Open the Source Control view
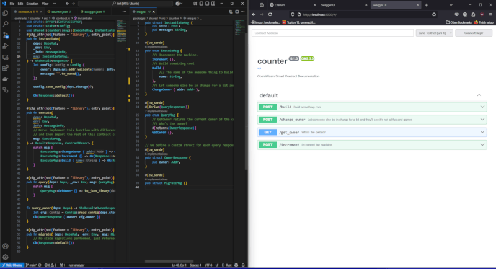 tap(6, 35)
